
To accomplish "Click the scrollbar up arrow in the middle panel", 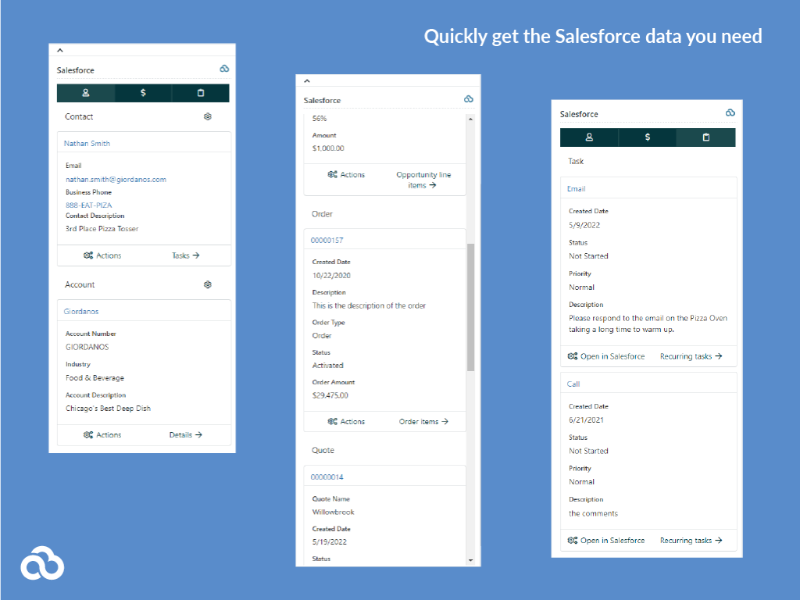I will (471, 117).
